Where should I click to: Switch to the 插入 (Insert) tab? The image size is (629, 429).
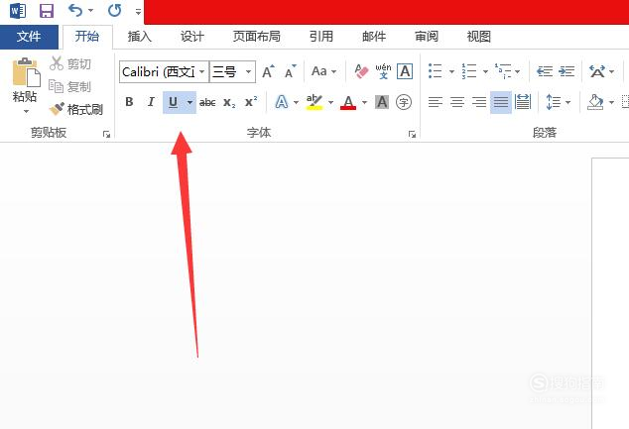pos(140,37)
